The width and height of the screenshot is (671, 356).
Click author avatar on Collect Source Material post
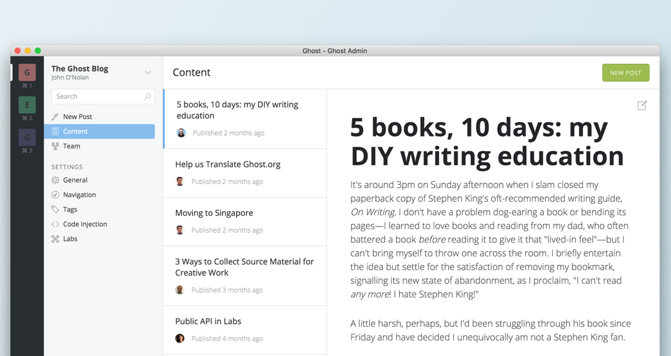coord(180,290)
